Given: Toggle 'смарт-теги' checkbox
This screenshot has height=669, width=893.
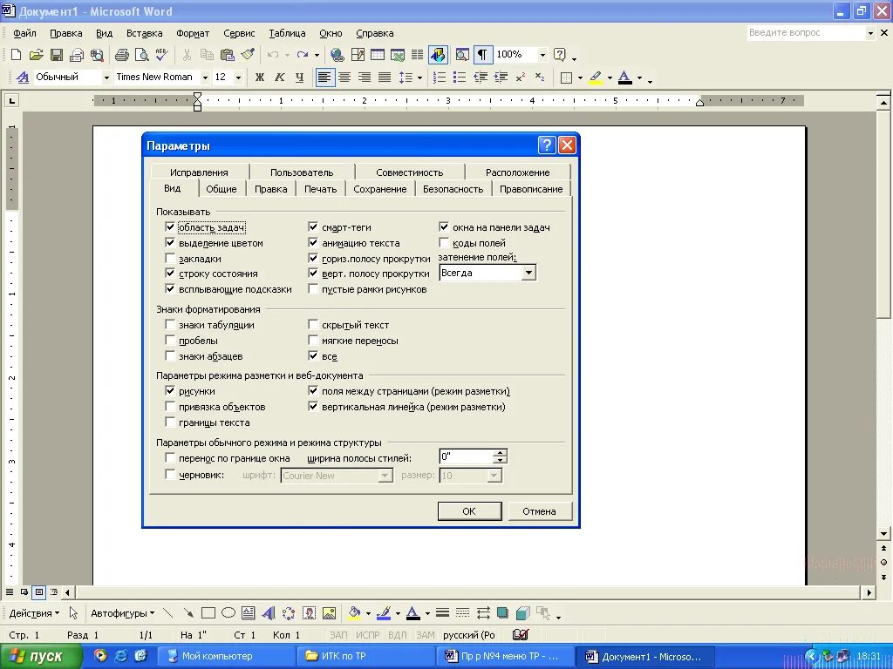Looking at the screenshot, I should 313,227.
